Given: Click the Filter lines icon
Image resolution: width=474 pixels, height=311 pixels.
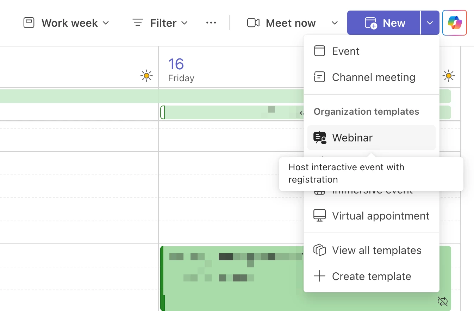Looking at the screenshot, I should pos(137,23).
